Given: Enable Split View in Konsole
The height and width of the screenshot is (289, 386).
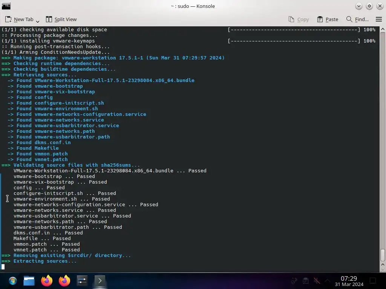Looking at the screenshot, I should pyautogui.click(x=61, y=20).
